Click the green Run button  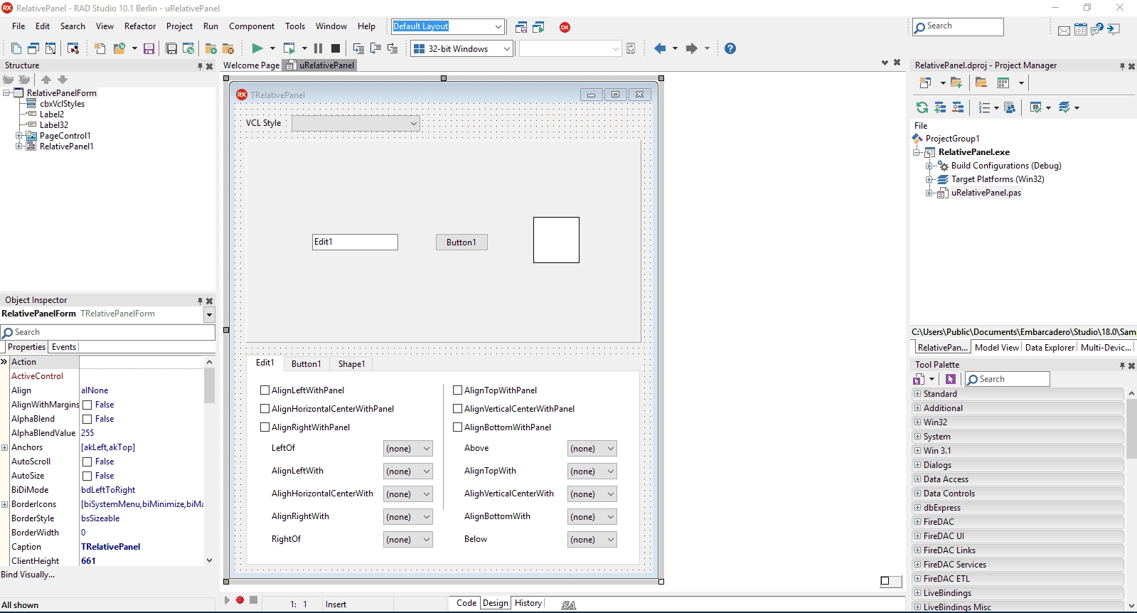pos(257,48)
